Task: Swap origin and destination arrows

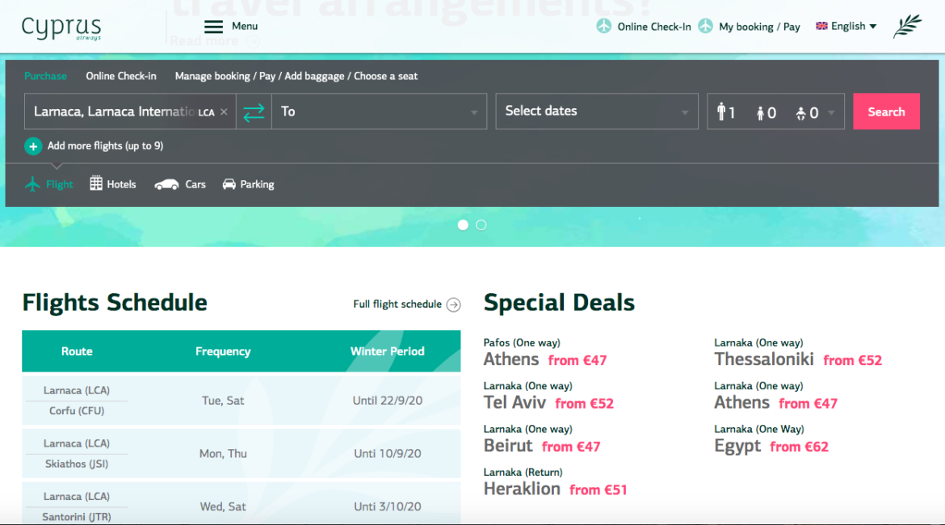Action: coord(254,112)
